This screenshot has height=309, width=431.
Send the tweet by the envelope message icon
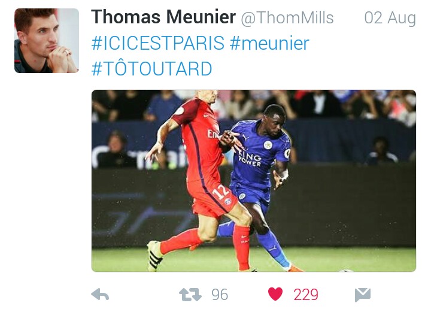(x=363, y=295)
